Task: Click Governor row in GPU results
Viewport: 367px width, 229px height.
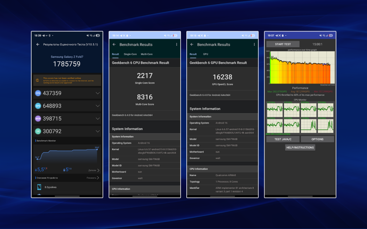Action: (x=222, y=158)
